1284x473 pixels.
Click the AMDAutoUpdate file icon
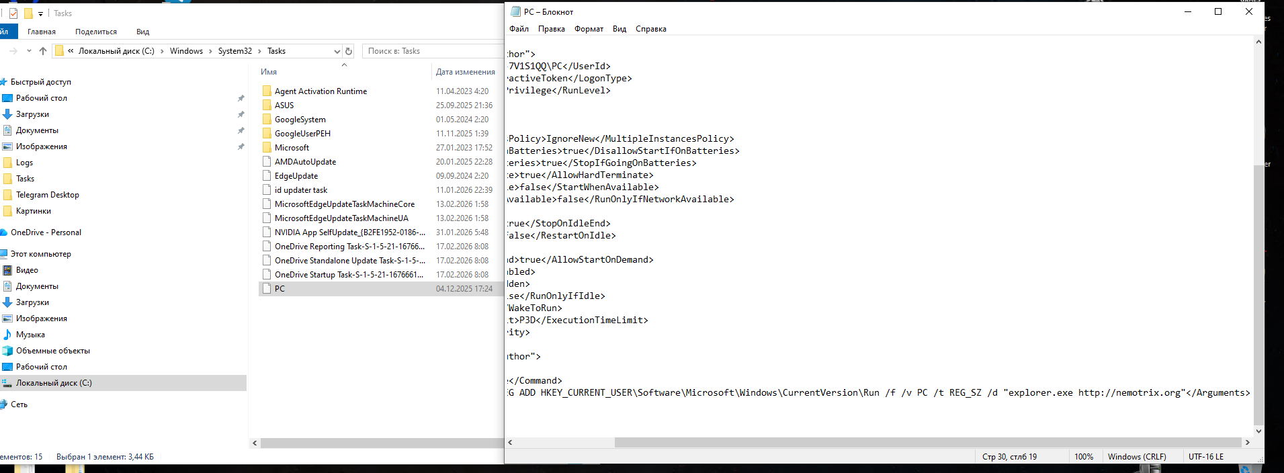coord(267,162)
